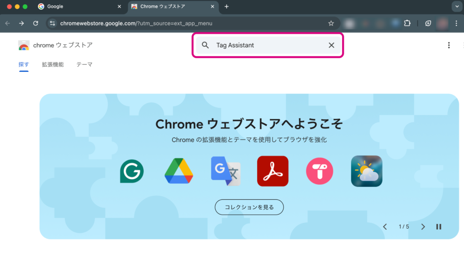Click the address bar URL

coord(136,23)
